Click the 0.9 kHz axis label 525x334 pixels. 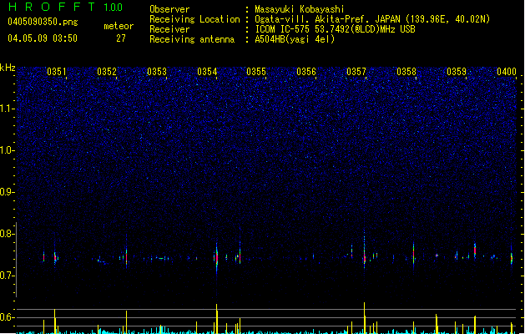(x=8, y=192)
